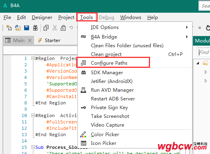Click the Main tab designer icon
Image resolution: width=210 pixels, height=154 pixels.
pos(8,40)
